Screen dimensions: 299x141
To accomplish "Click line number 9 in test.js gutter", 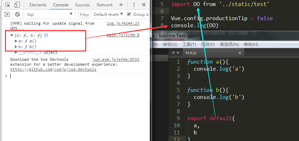I will coord(178,118).
